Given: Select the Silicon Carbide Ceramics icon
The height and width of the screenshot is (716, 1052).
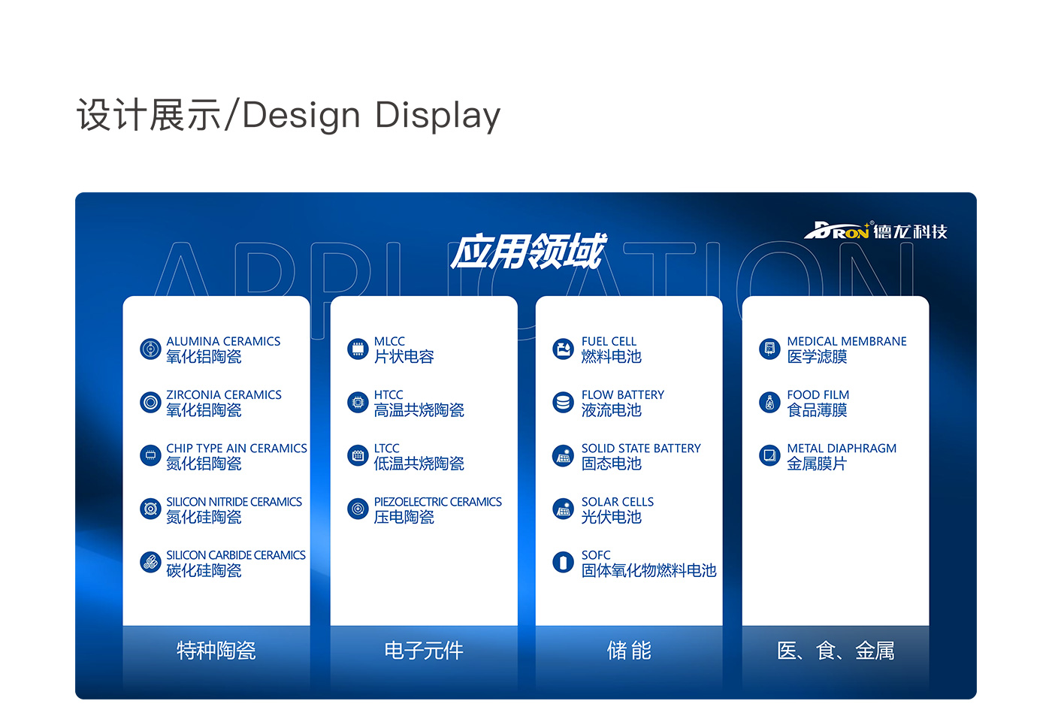Looking at the screenshot, I should (150, 563).
